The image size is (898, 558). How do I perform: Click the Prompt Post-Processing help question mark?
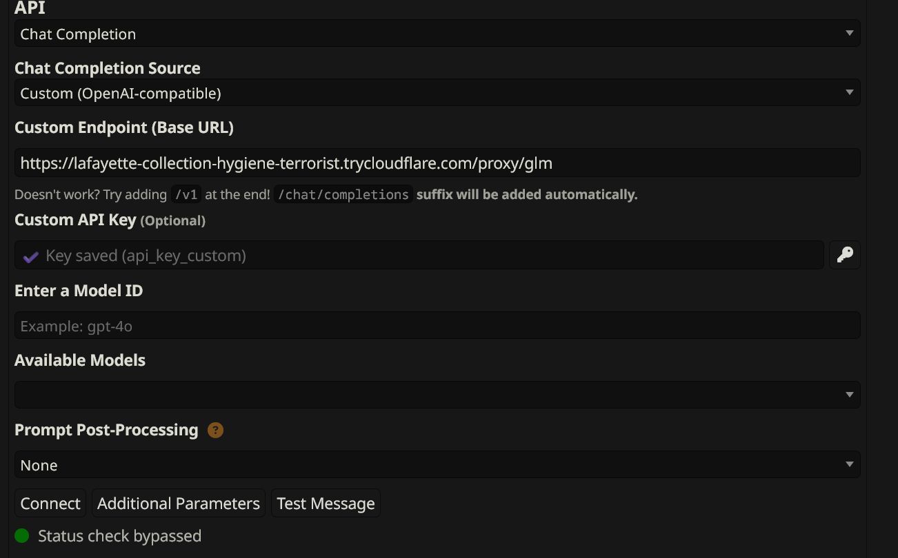pyautogui.click(x=215, y=431)
